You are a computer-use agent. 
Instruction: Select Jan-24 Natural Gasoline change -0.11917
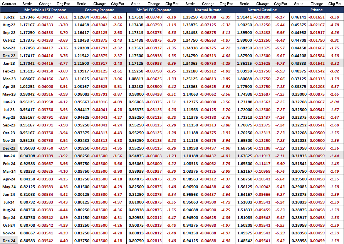coord(262,156)
